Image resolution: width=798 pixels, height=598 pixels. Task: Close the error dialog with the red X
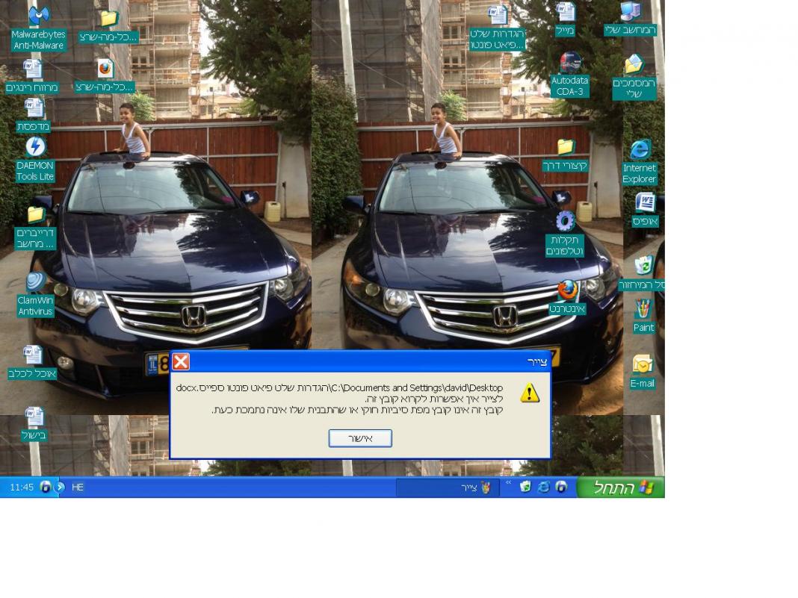(x=181, y=362)
